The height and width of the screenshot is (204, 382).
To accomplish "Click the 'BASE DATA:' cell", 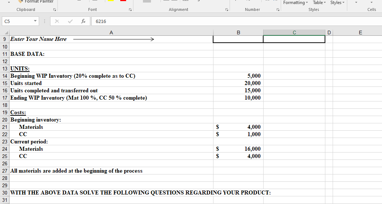I will [x=111, y=54].
